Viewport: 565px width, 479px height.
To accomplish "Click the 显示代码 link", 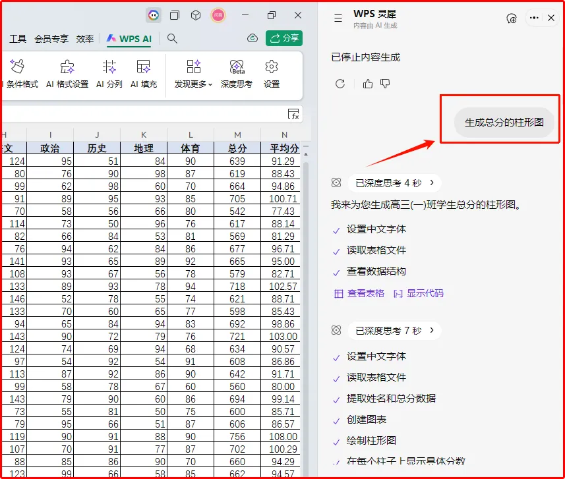I will pos(419,293).
